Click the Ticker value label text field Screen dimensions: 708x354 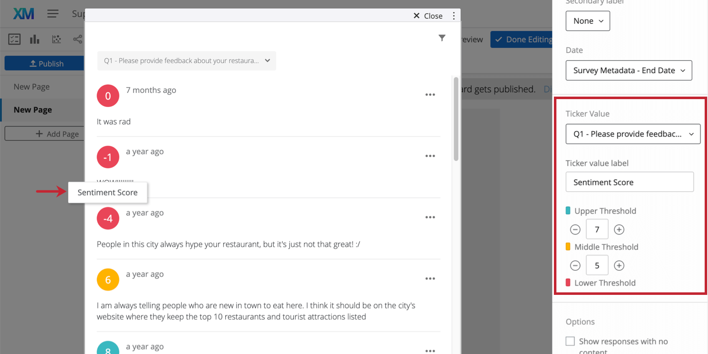(x=629, y=182)
